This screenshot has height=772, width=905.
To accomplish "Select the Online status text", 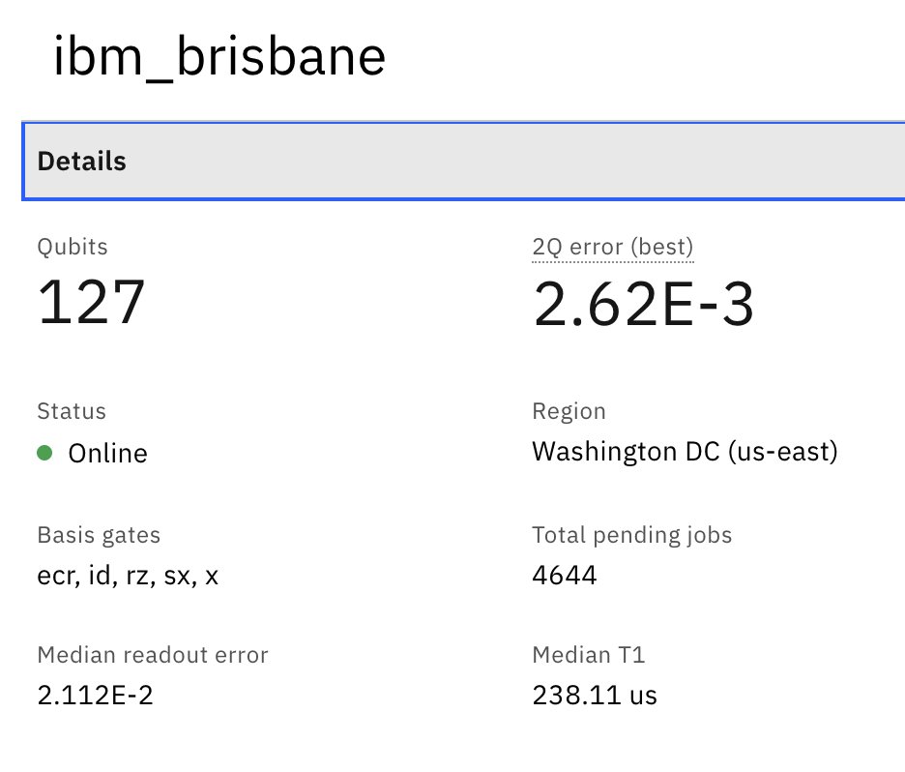I will tap(108, 454).
